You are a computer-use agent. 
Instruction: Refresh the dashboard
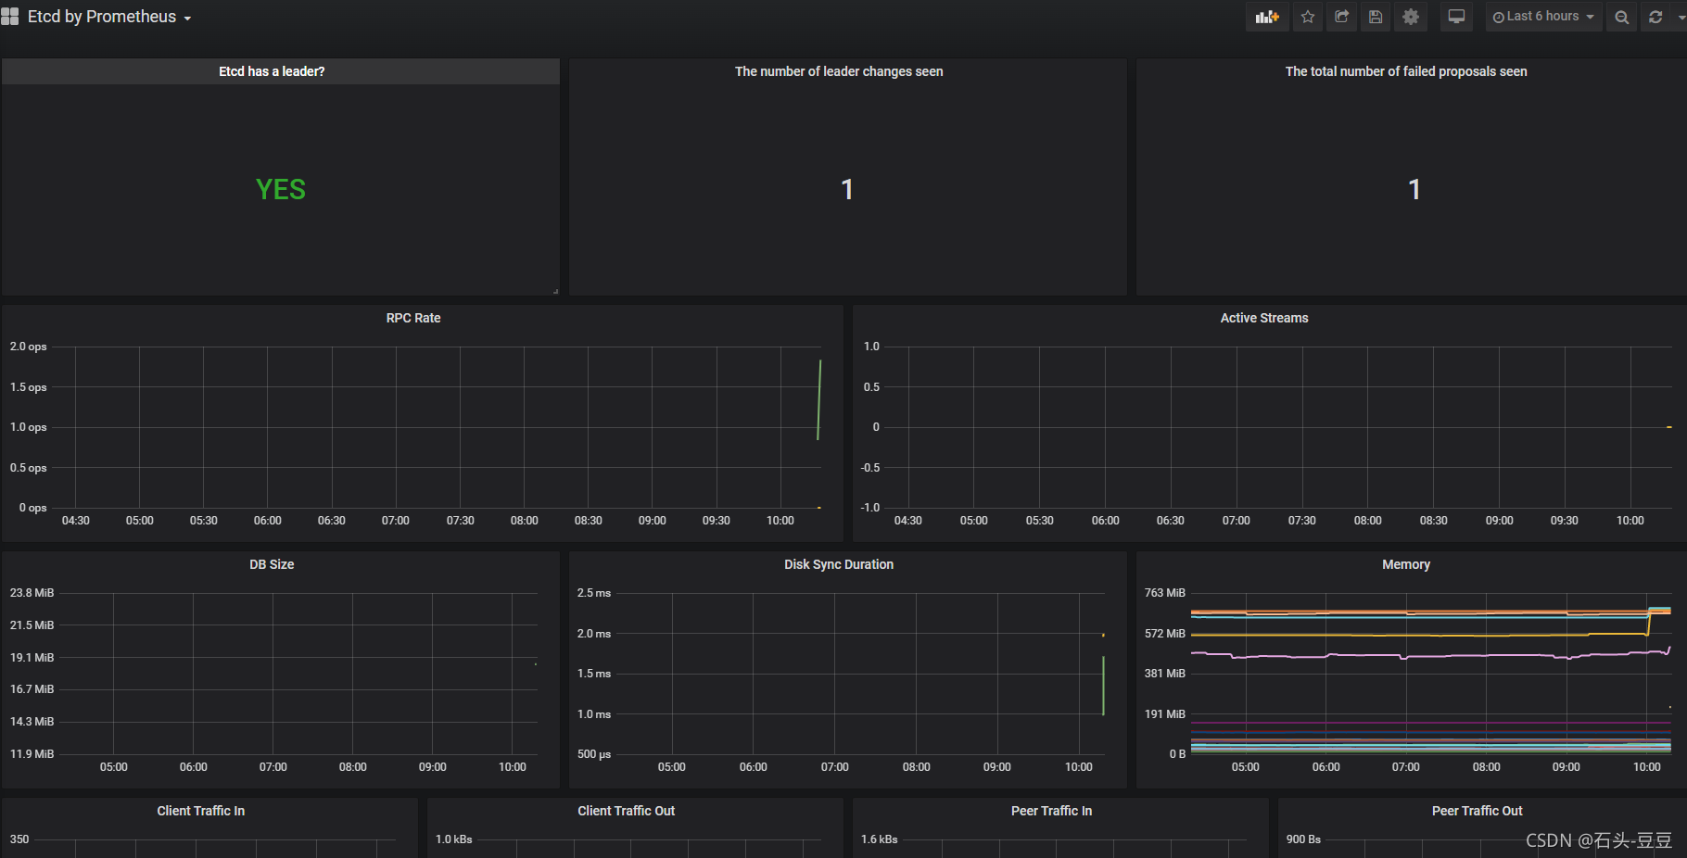click(x=1655, y=17)
